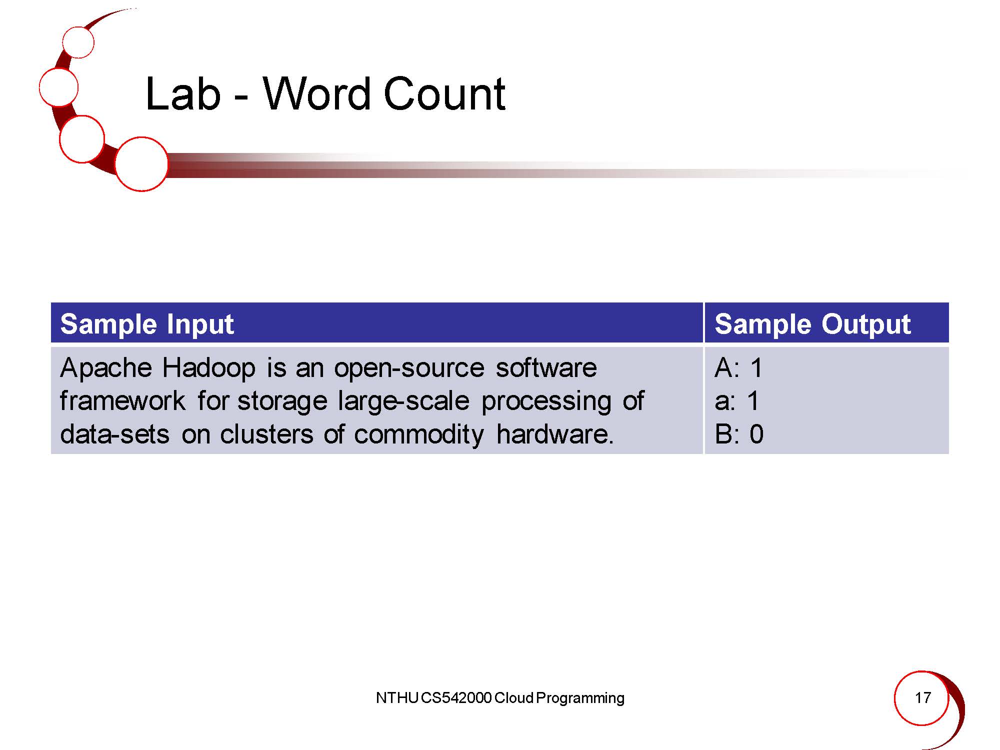Click the word 'Hadoop' in sample input
Screen dimensions: 1000x750
click(x=208, y=368)
